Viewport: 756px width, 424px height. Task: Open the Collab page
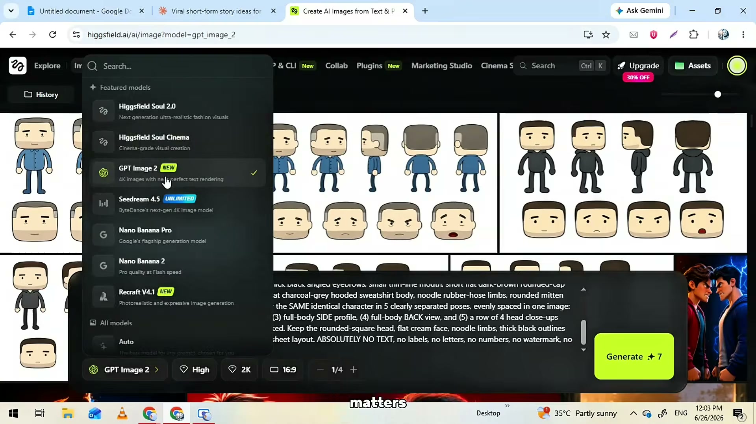[336, 66]
